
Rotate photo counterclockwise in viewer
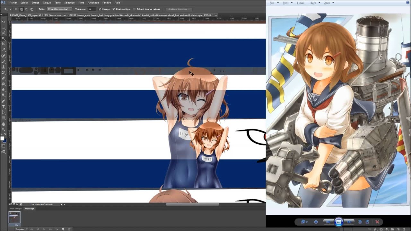(x=360, y=222)
